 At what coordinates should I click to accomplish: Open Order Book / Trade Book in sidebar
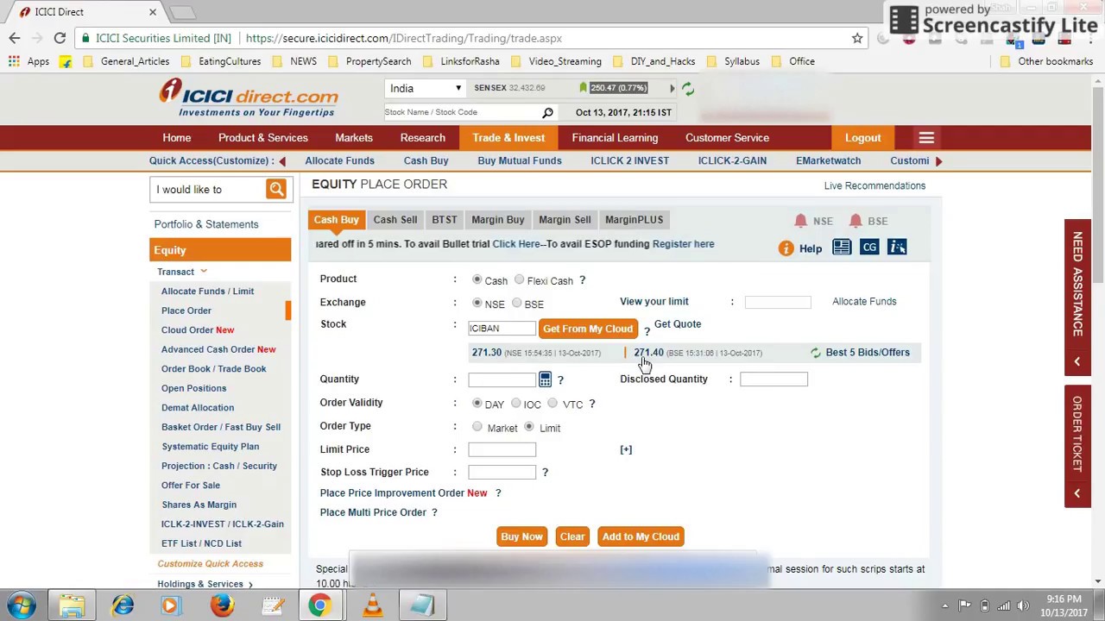214,369
